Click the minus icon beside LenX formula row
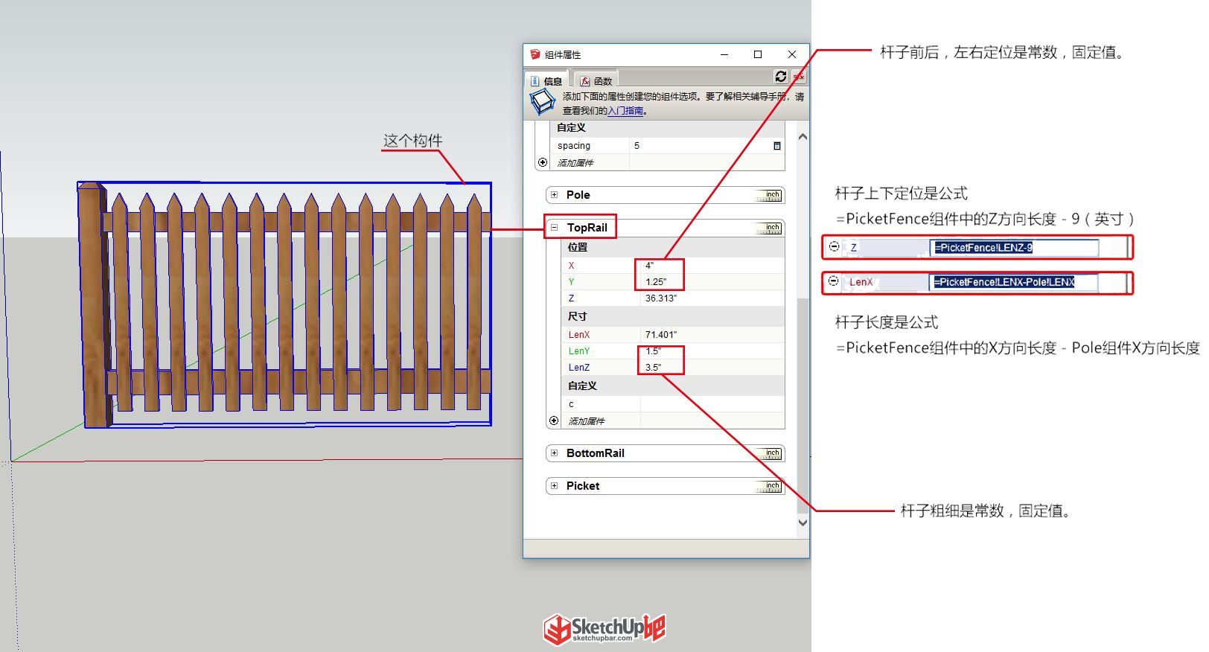This screenshot has height=652, width=1209. (x=834, y=281)
